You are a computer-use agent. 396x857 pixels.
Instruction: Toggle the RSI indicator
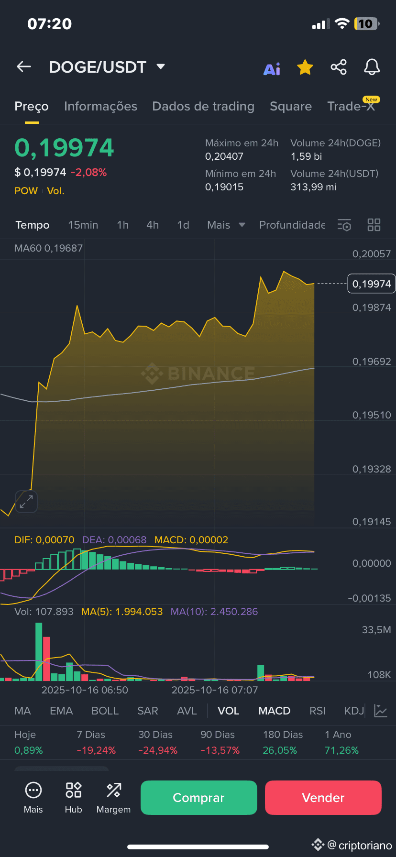[x=318, y=711]
